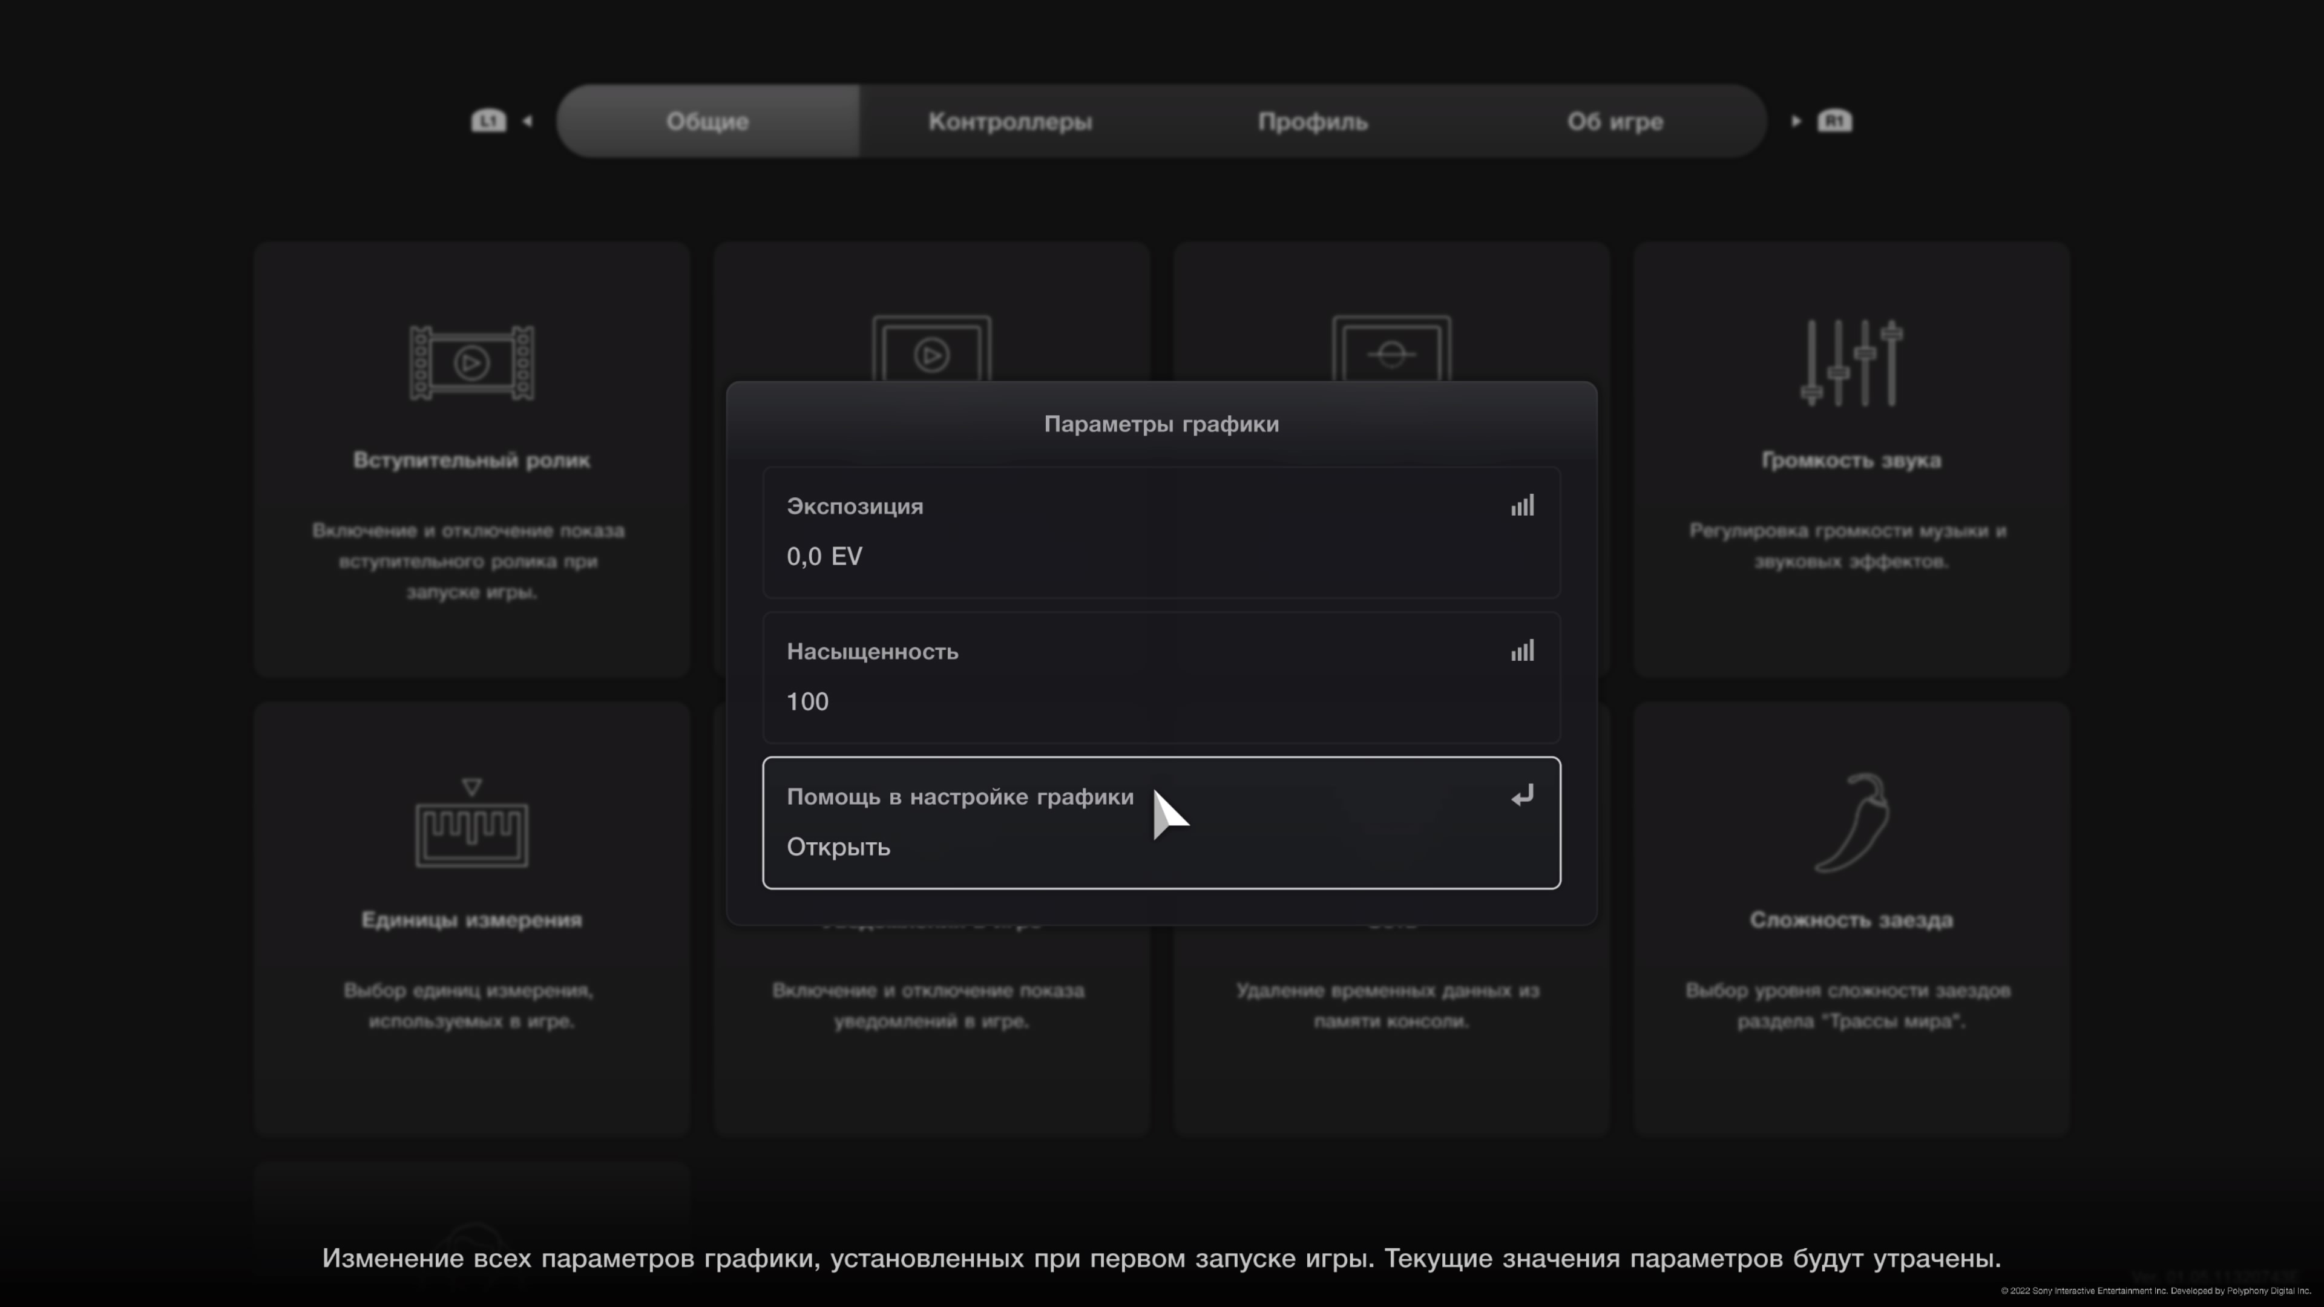
Task: Click the film strip icon for Вступительный ролик
Action: click(471, 362)
